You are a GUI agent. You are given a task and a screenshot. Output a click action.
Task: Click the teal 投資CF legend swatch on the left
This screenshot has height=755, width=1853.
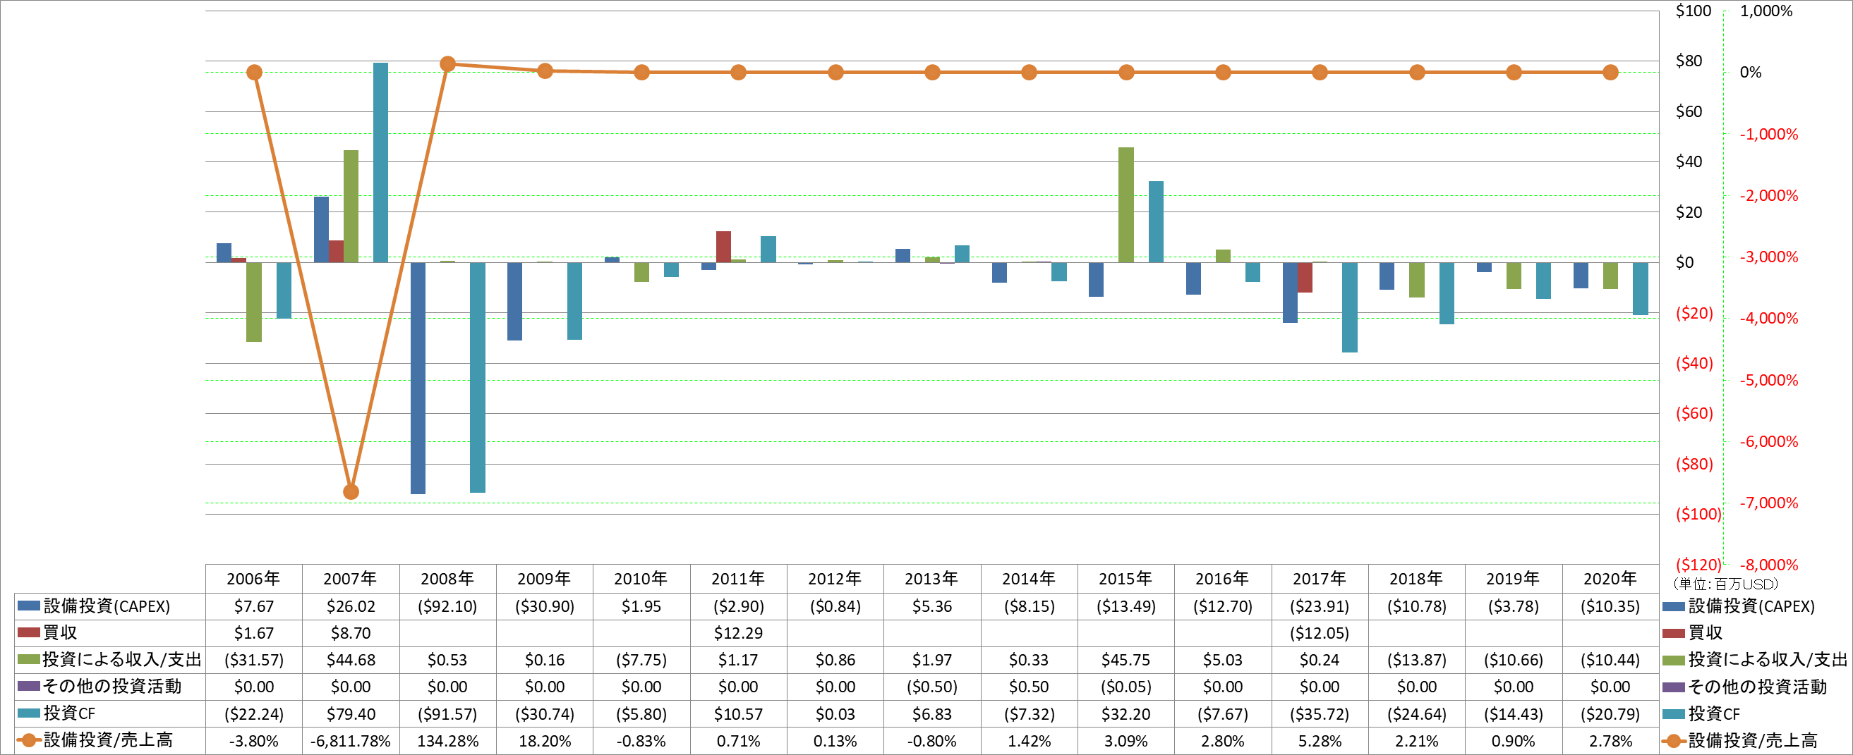coord(29,713)
